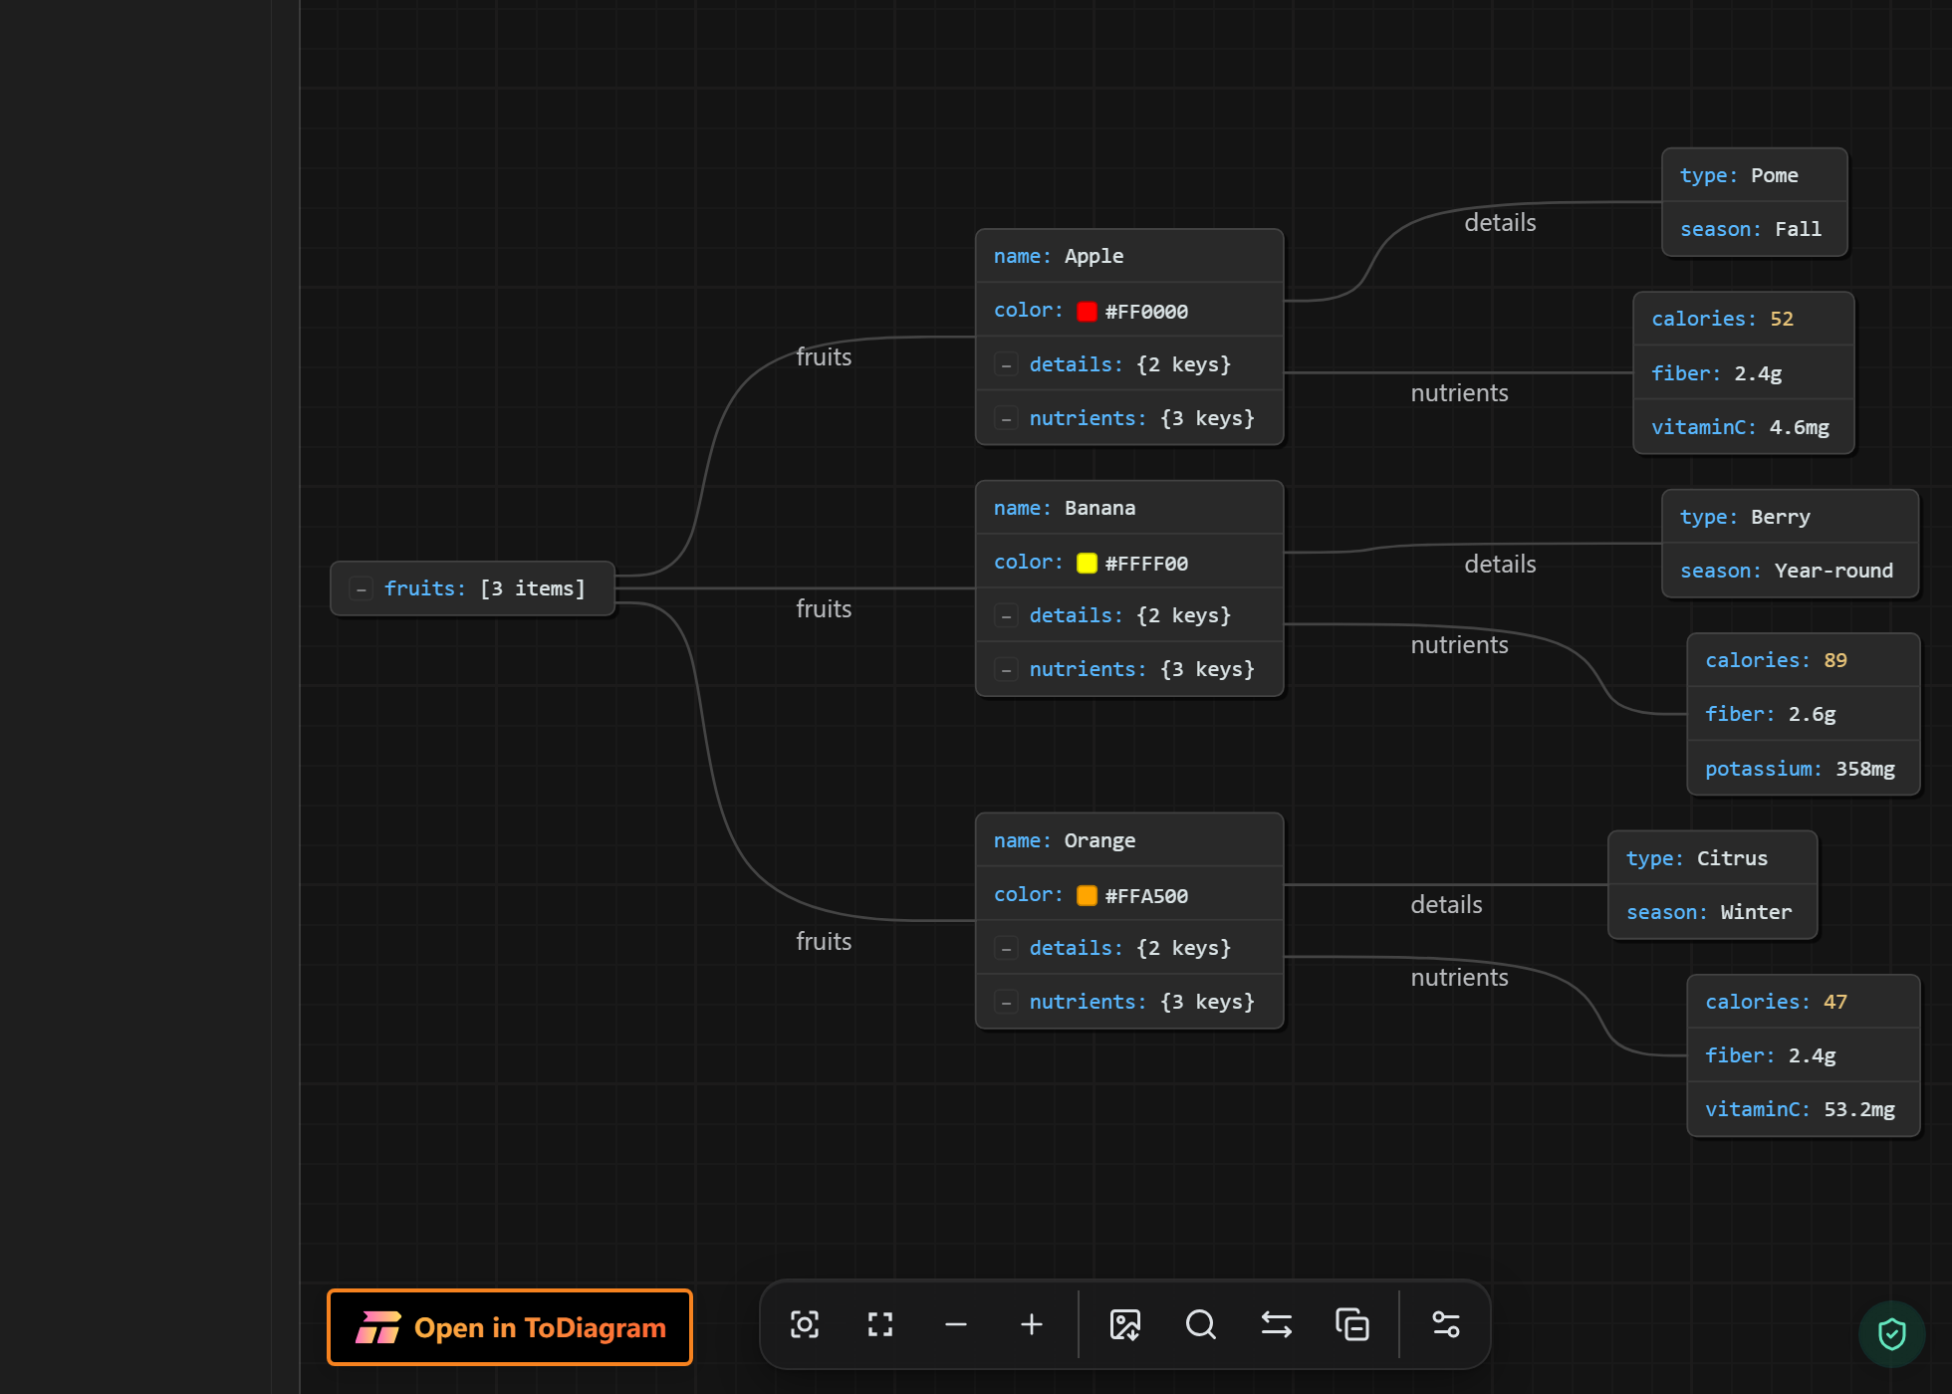This screenshot has height=1394, width=1952.
Task: Click the 'calories: 89' row
Action: pyautogui.click(x=1804, y=660)
